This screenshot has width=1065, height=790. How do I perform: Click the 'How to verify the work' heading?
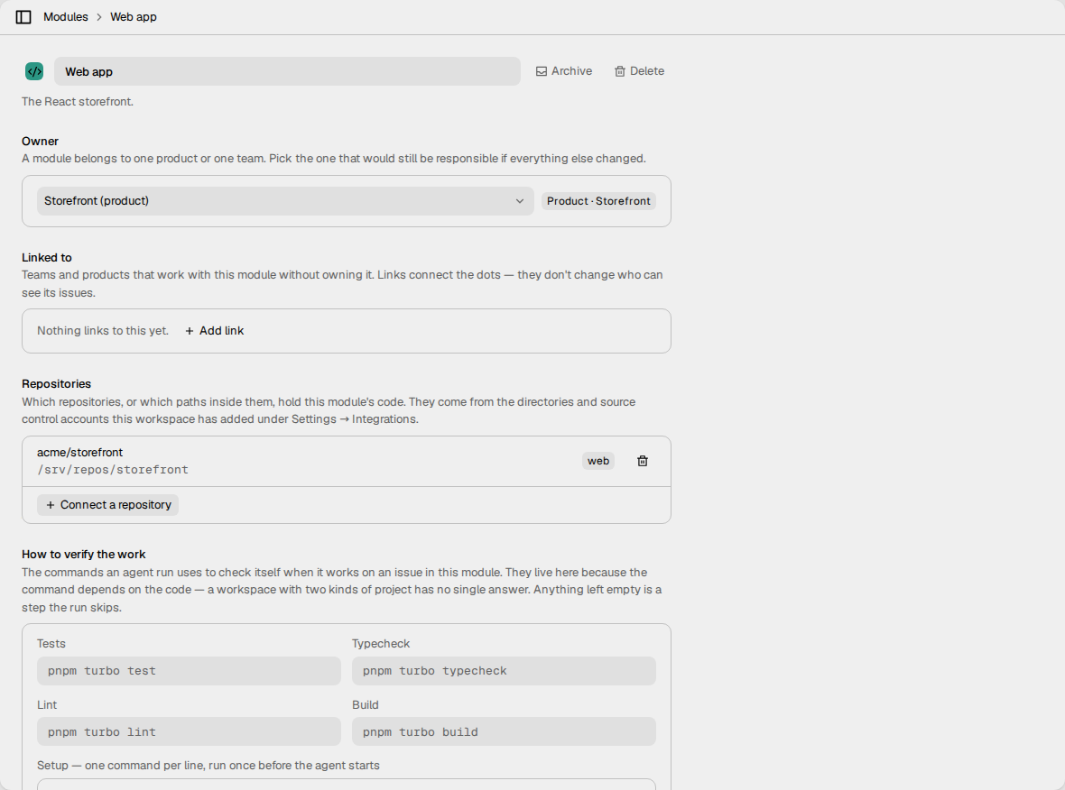coord(84,555)
